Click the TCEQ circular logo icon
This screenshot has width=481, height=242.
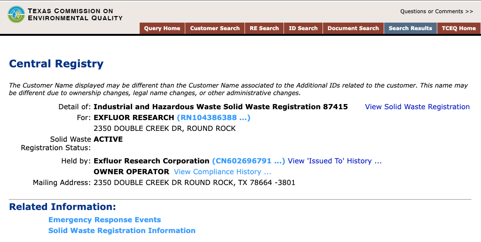pos(16,14)
